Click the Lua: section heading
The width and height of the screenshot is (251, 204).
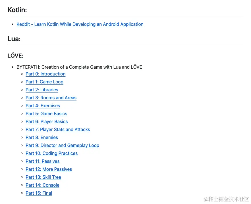[x=14, y=39]
